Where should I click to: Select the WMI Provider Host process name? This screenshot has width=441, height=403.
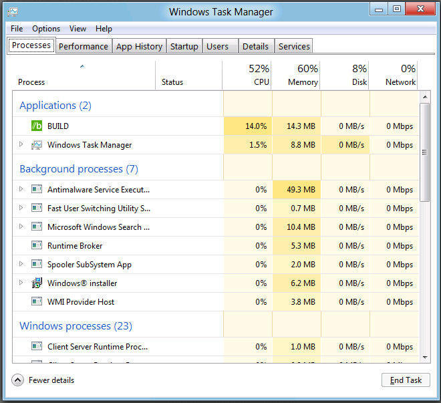(81, 302)
